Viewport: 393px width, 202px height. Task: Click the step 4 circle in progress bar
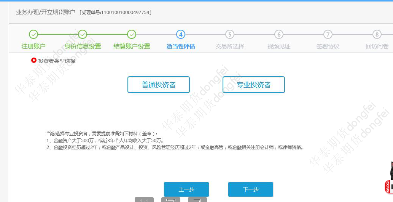(x=181, y=34)
